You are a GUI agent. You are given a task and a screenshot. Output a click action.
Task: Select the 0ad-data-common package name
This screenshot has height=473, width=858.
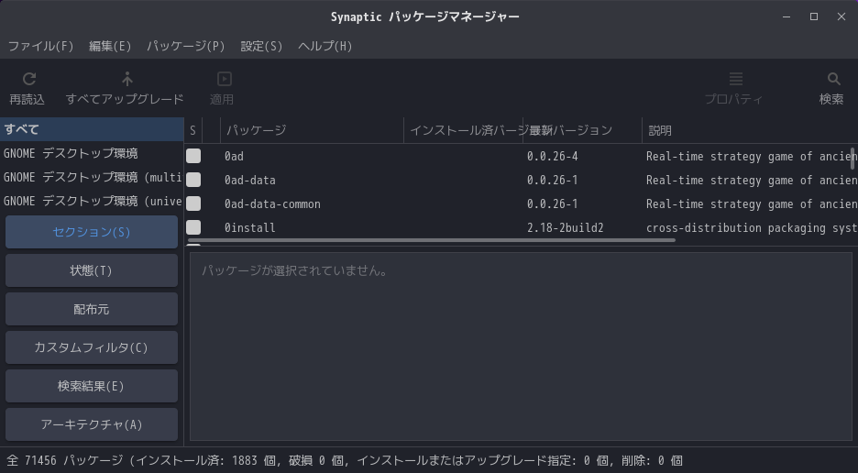(x=272, y=204)
